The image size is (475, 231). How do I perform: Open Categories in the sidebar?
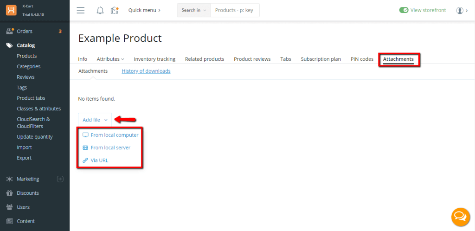[28, 66]
